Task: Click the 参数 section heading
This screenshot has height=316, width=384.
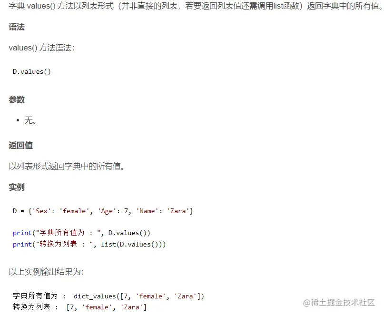Action: (17, 99)
